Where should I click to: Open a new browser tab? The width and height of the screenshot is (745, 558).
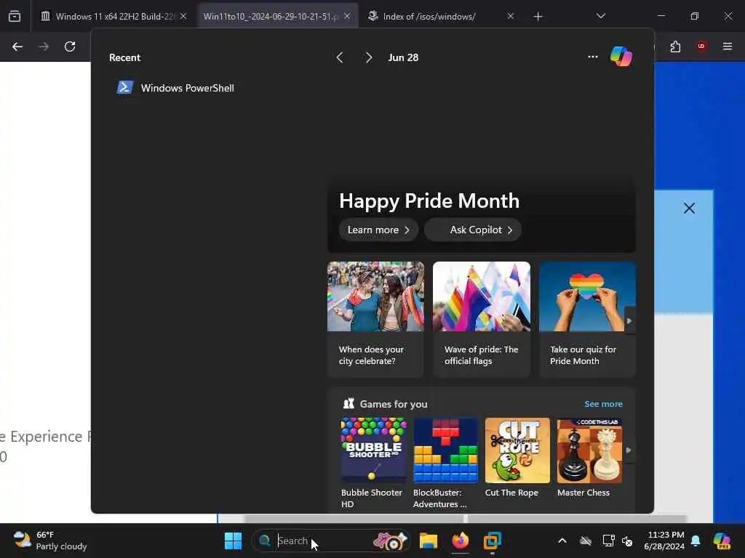point(538,17)
